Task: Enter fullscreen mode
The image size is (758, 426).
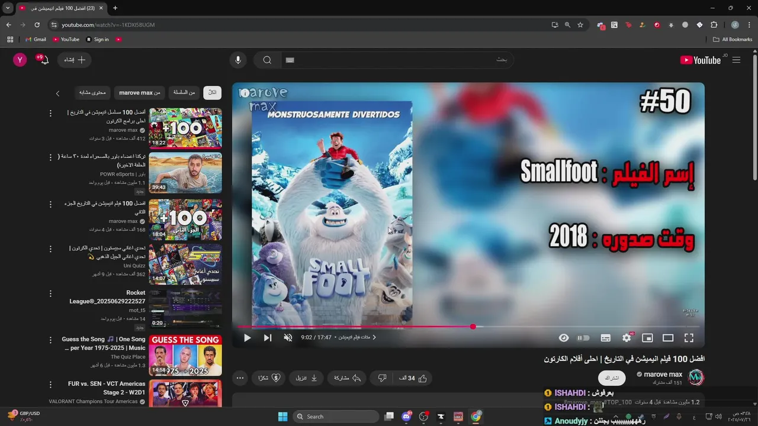Action: pos(689,338)
